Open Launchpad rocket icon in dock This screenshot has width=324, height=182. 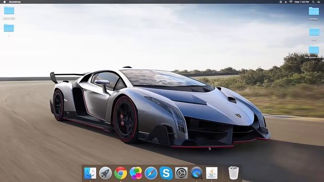click(105, 173)
